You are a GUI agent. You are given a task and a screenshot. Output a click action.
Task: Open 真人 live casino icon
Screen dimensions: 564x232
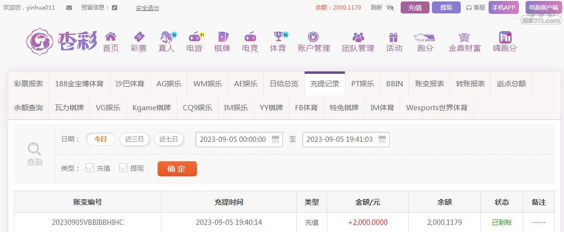(x=166, y=36)
